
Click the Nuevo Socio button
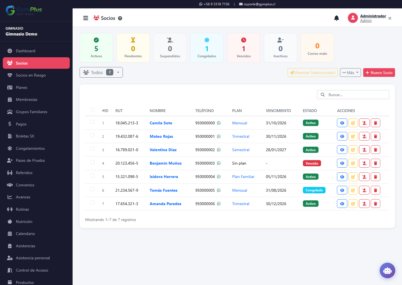[379, 73]
